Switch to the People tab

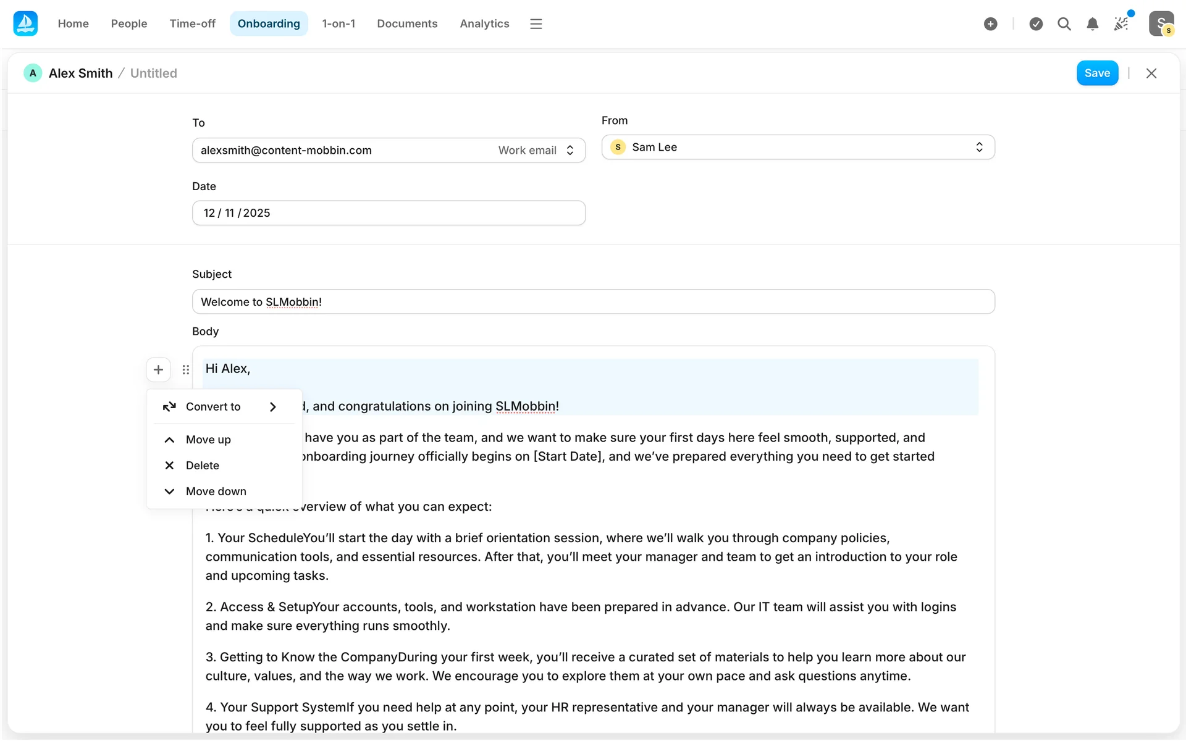[x=129, y=23]
